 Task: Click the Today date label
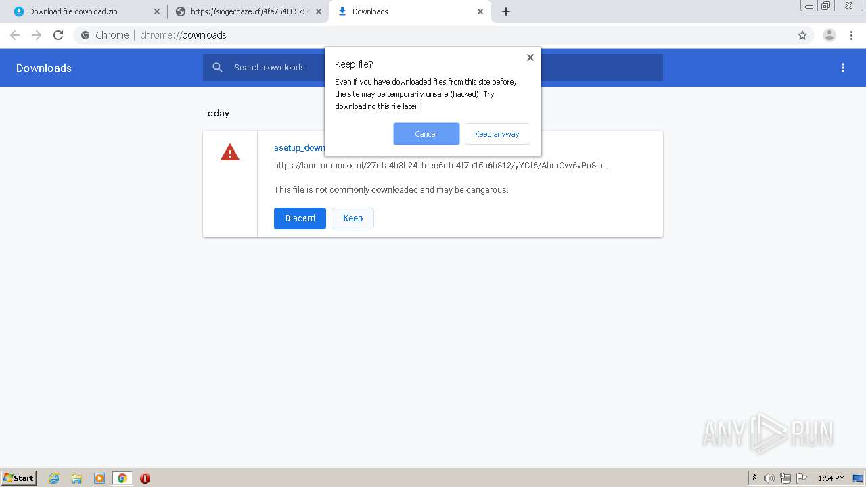(216, 113)
